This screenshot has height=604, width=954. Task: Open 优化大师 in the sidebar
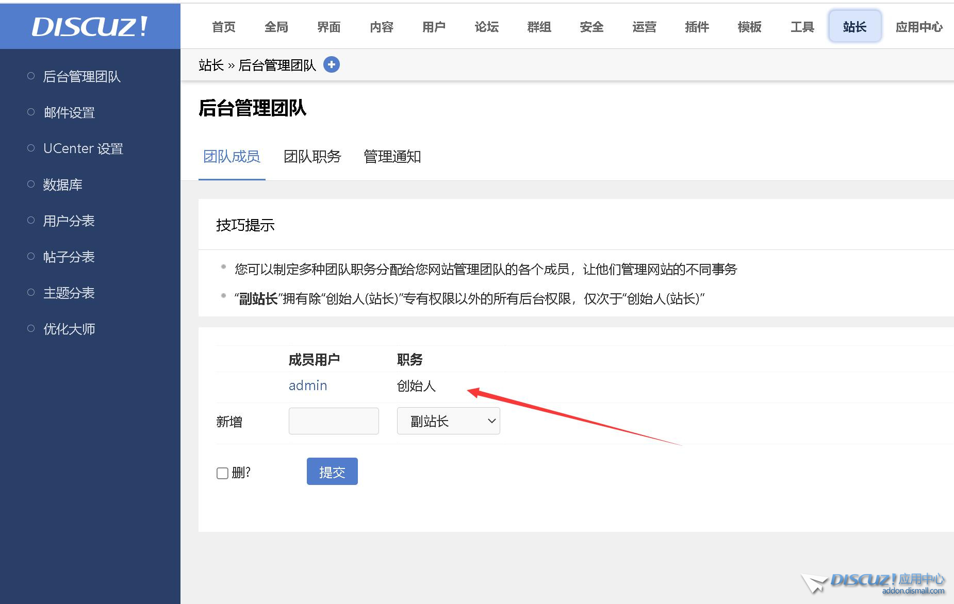click(69, 329)
